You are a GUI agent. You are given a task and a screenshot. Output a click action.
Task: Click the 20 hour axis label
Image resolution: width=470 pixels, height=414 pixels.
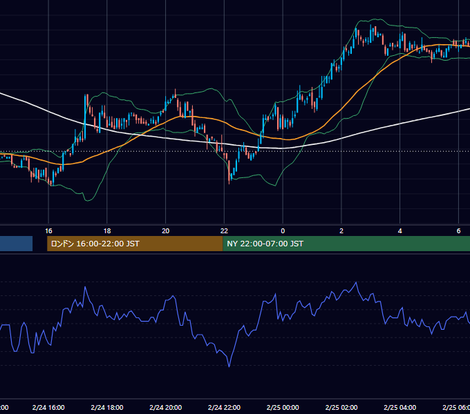[x=165, y=231]
